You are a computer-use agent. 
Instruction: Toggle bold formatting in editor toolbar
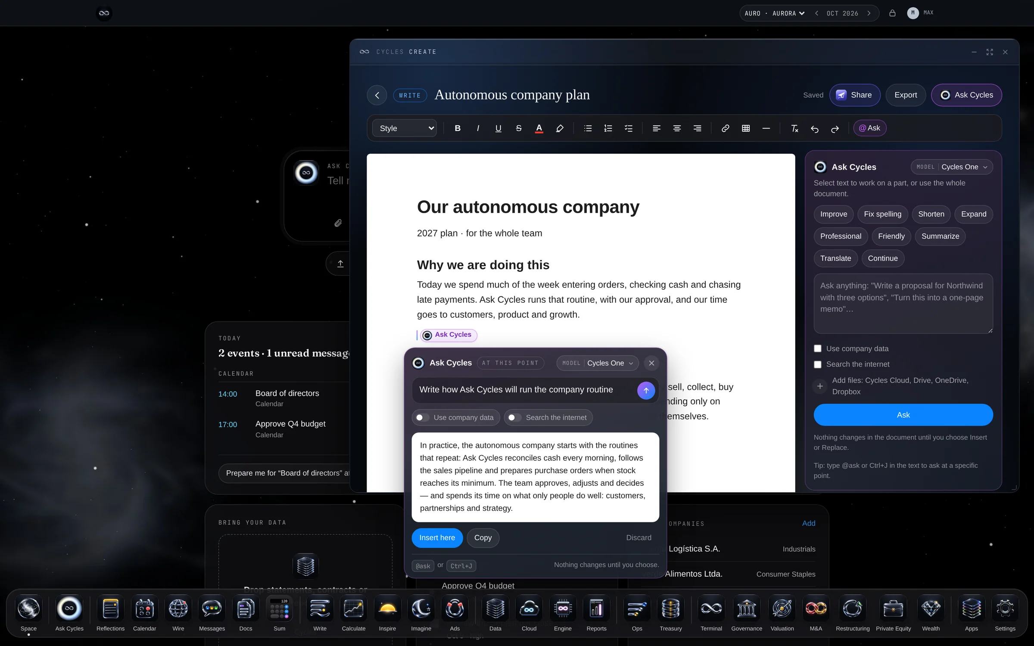[458, 128]
